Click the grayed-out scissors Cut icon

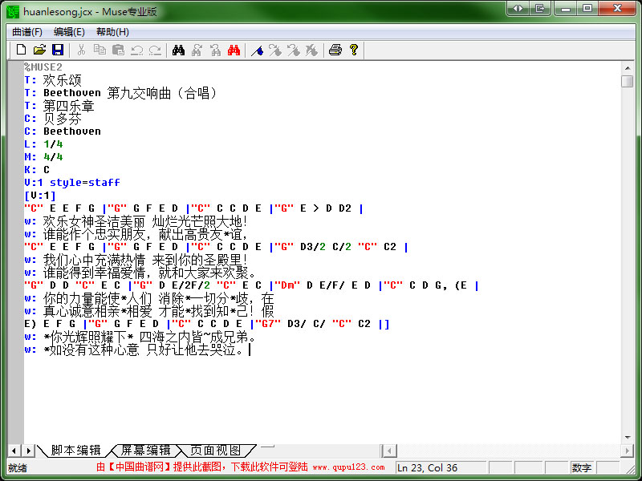(81, 50)
